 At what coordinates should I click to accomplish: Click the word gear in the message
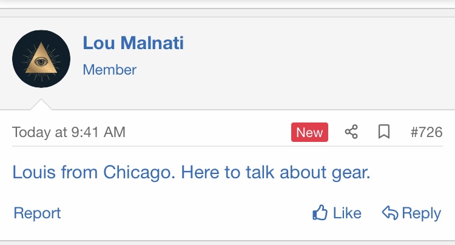pos(351,173)
